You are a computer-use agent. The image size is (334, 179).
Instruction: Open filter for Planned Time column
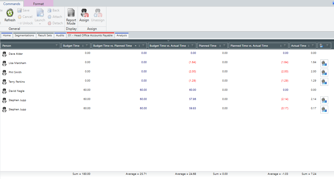pyautogui.click(x=224, y=46)
